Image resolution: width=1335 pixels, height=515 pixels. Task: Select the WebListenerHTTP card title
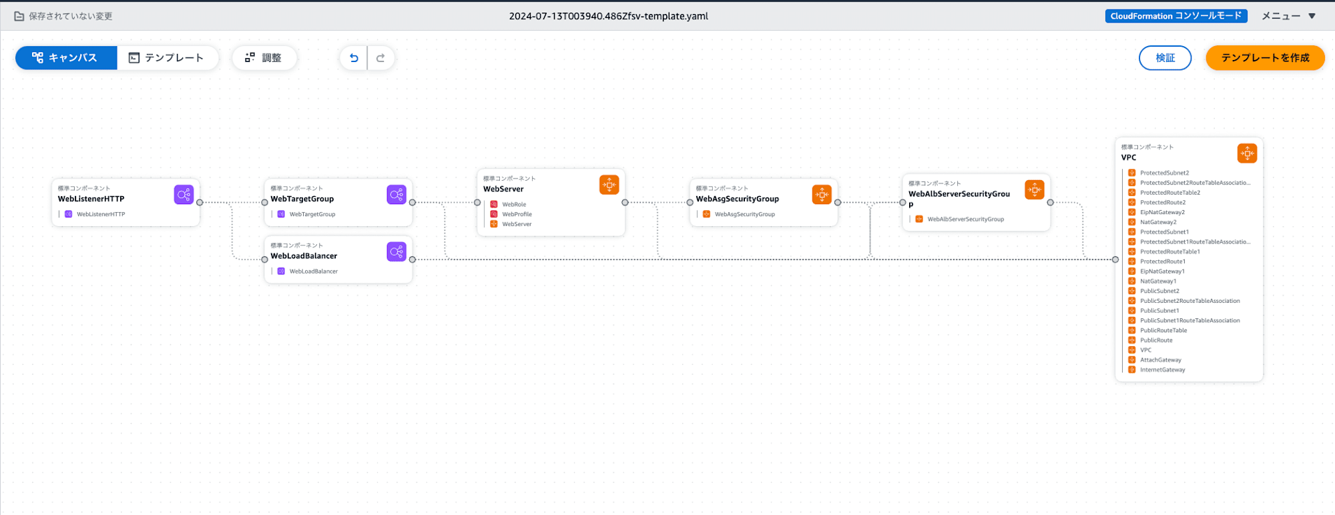[91, 199]
